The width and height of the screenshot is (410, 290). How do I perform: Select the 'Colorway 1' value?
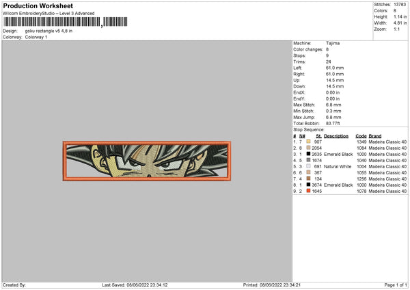36,37
